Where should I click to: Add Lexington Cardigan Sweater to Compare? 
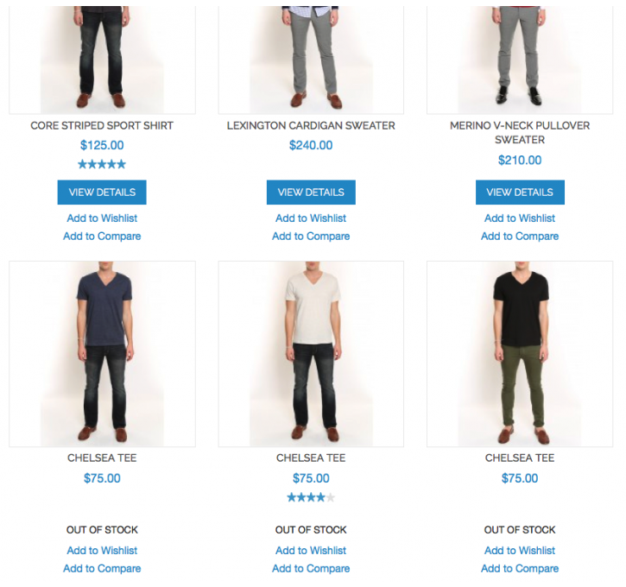click(311, 237)
